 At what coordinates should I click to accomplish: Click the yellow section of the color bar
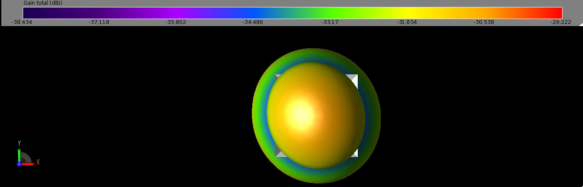pos(414,13)
